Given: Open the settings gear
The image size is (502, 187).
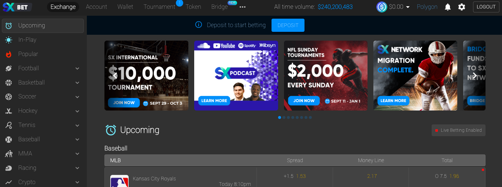Looking at the screenshot, I should 462,7.
